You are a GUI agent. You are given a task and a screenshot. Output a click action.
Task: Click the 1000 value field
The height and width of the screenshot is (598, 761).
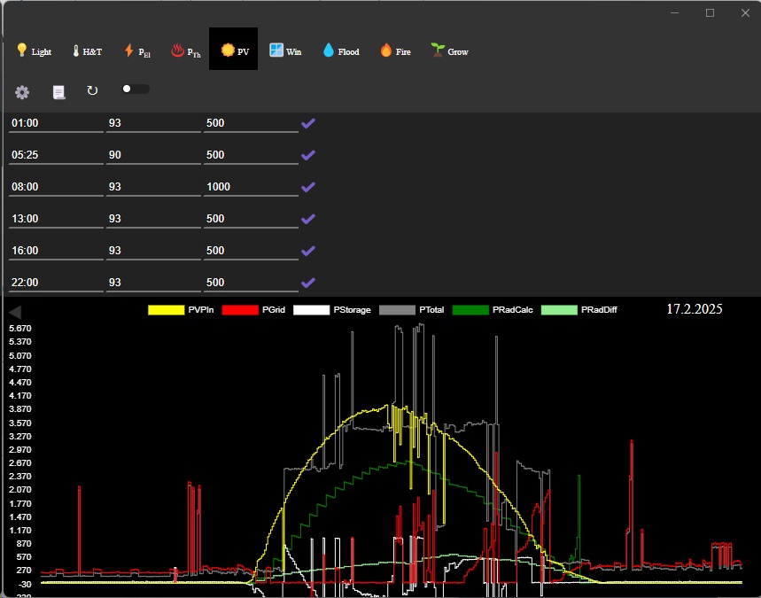250,187
